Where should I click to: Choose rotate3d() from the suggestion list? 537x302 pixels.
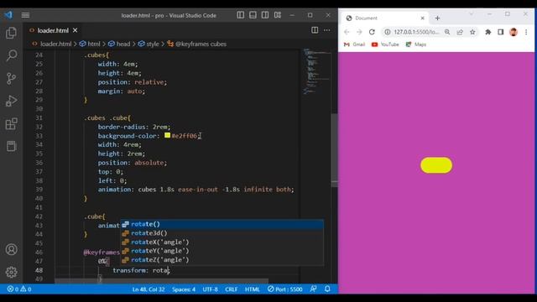[x=222, y=233]
